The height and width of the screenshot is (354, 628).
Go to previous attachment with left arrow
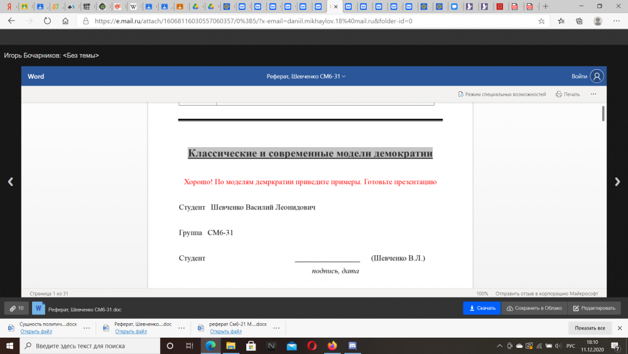point(10,182)
